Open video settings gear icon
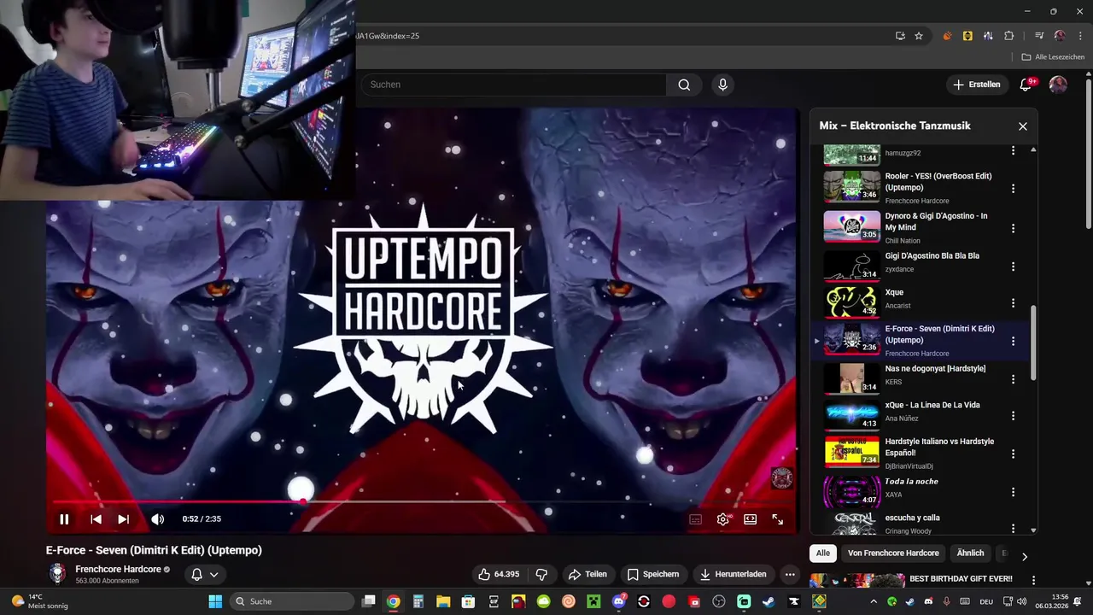Screen dimensions: 1093x615 723,518
